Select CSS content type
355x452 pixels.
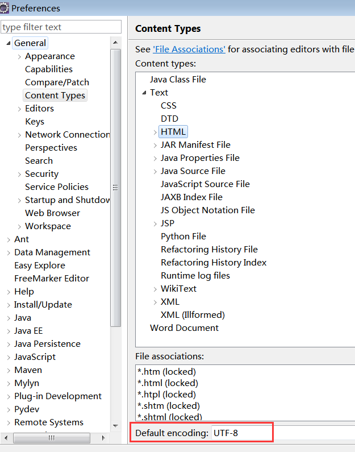[x=169, y=106]
